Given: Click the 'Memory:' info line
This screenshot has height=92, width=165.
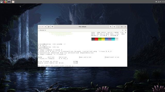Looking at the screenshot, I should [x=105, y=36].
